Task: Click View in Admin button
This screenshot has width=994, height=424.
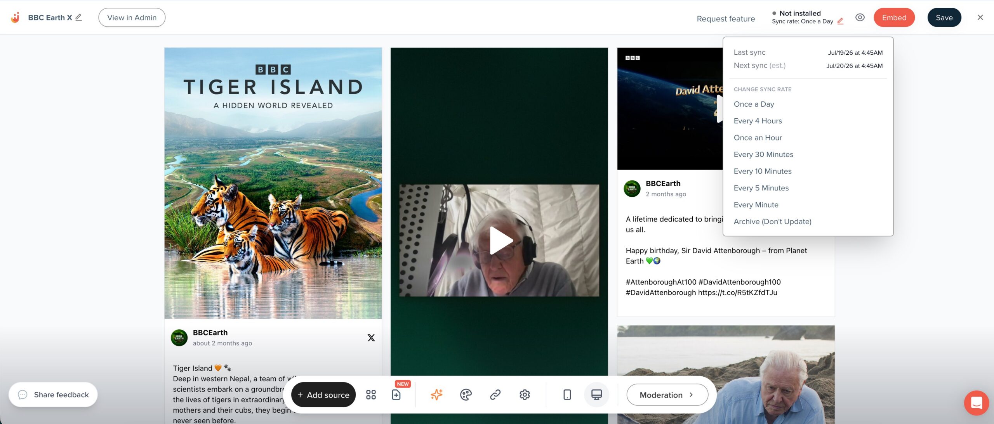Action: [x=132, y=17]
